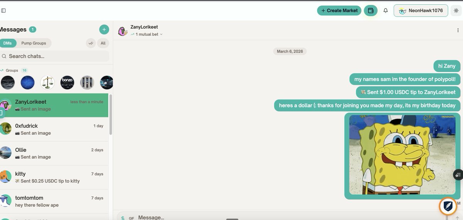Click the floating feather shield icon
Image resolution: width=463 pixels, height=220 pixels.
tap(448, 206)
